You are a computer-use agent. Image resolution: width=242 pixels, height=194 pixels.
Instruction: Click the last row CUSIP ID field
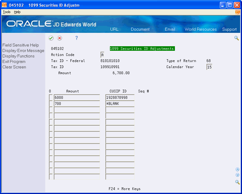point(120,177)
